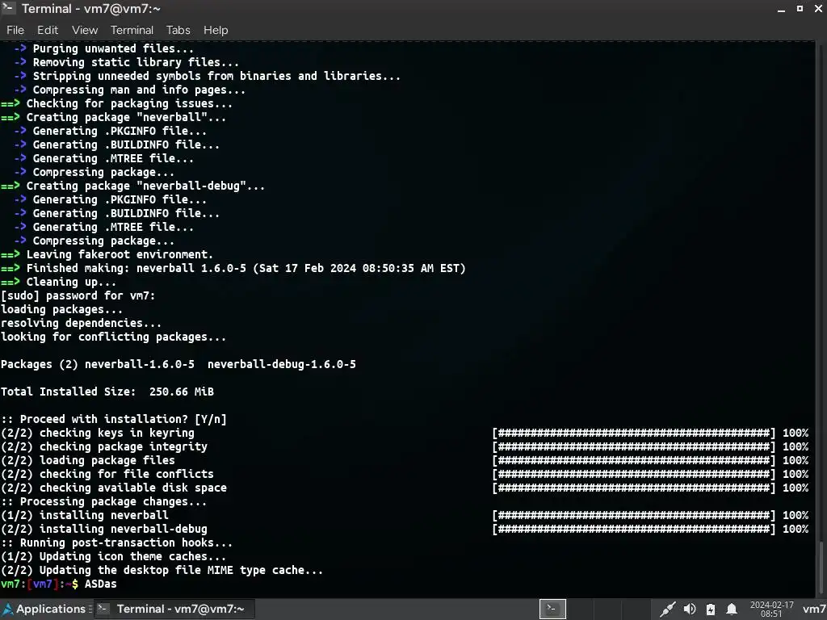The height and width of the screenshot is (620, 827).
Task: Click the terminal workspace icon in panel
Action: coord(552,609)
